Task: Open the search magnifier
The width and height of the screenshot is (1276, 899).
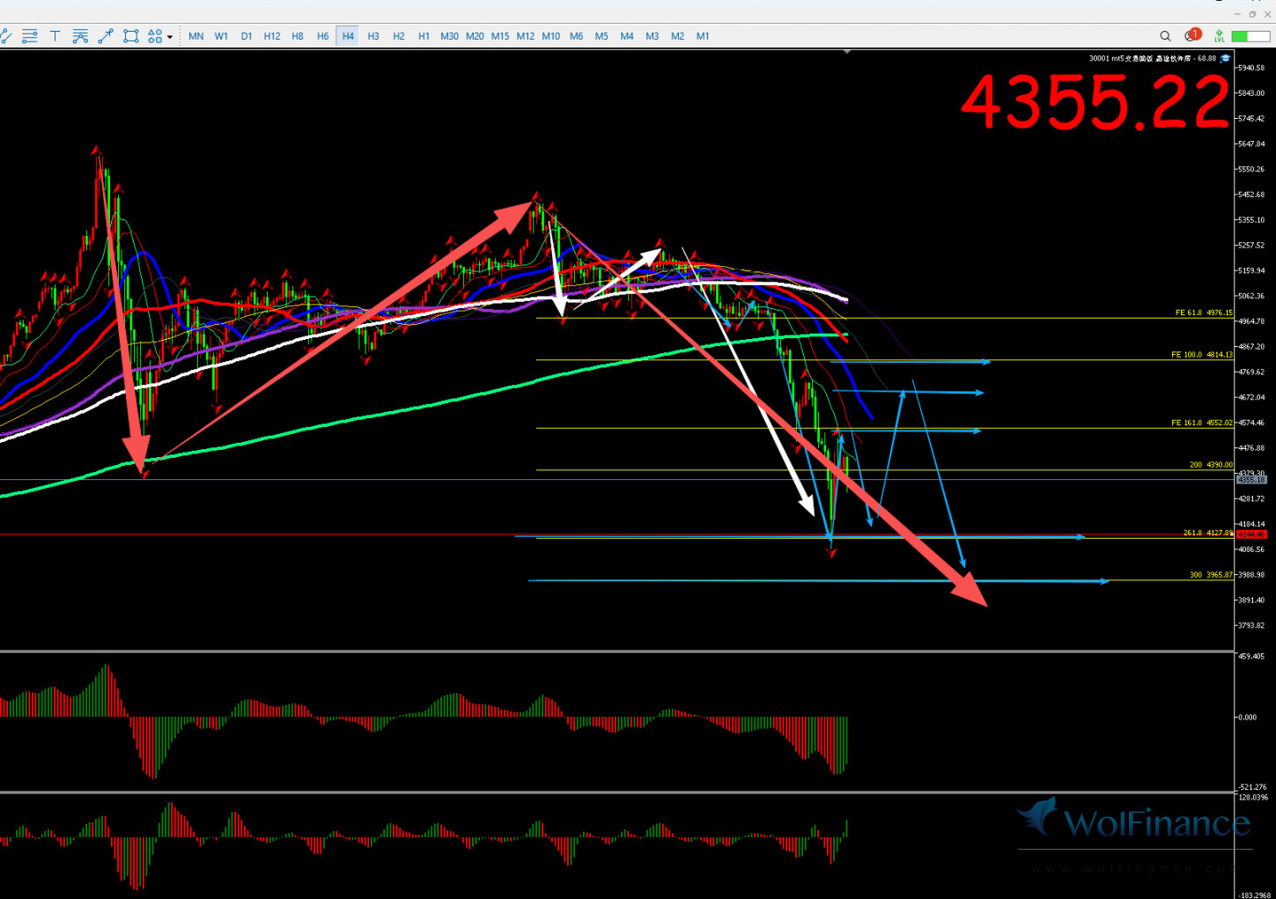Action: 1165,36
